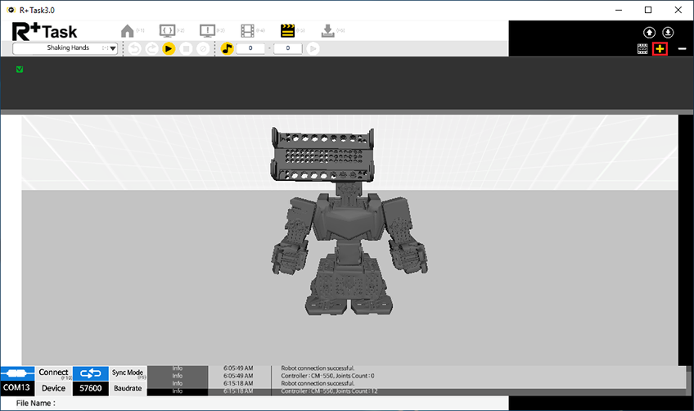This screenshot has height=411, width=694.
Task: Click the download tray icon in toolbar
Action: tap(327, 31)
